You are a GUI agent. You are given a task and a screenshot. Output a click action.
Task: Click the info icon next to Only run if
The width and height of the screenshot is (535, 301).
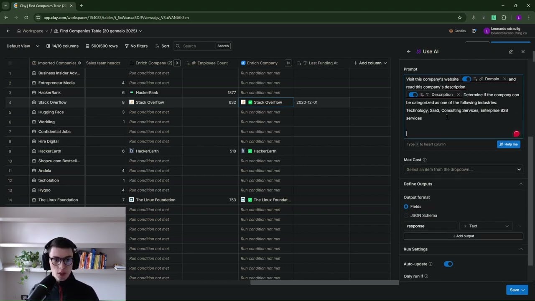point(426,276)
